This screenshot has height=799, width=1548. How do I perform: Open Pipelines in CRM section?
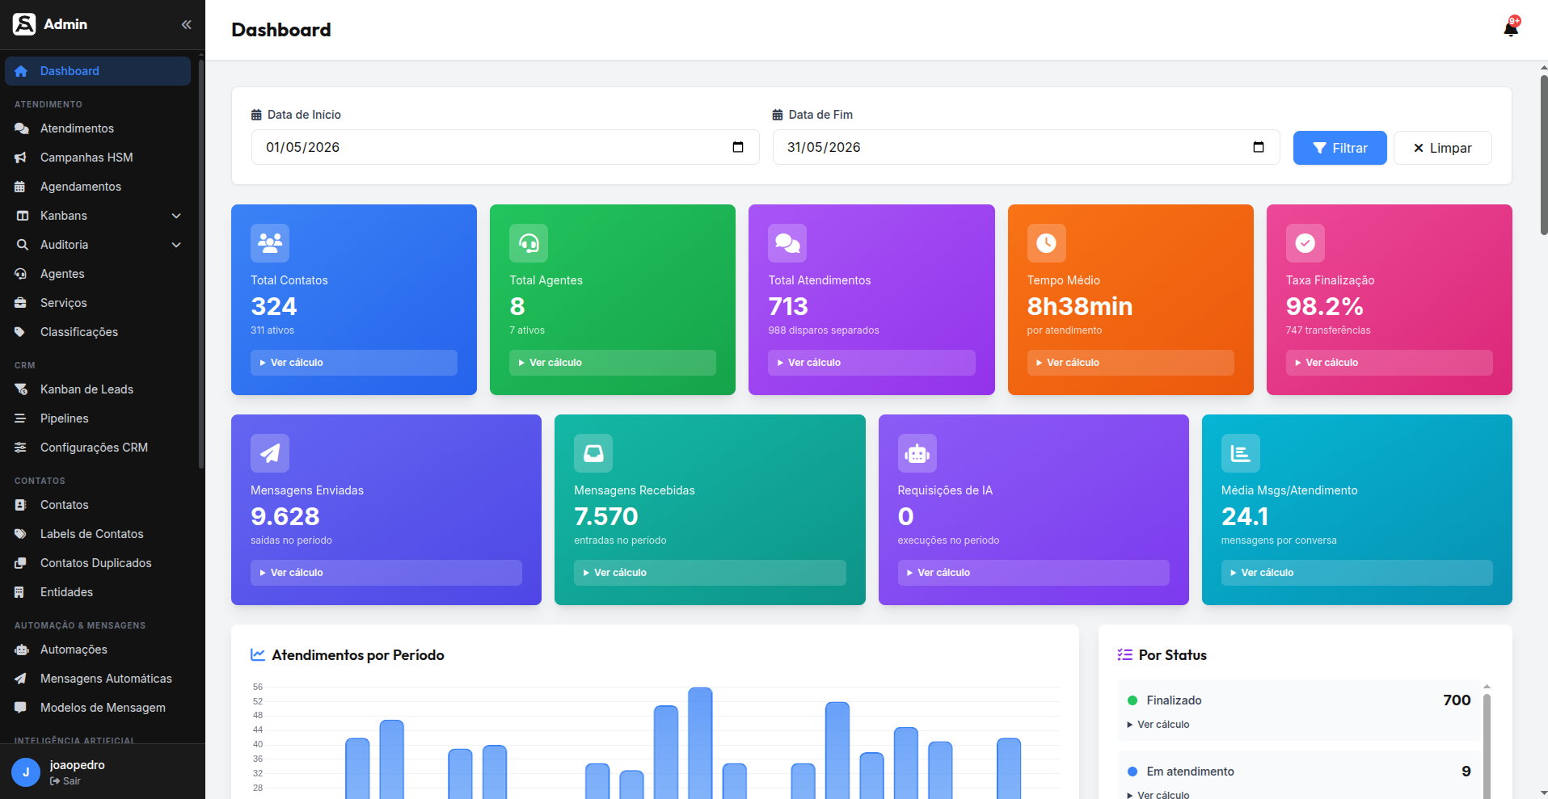coord(98,418)
